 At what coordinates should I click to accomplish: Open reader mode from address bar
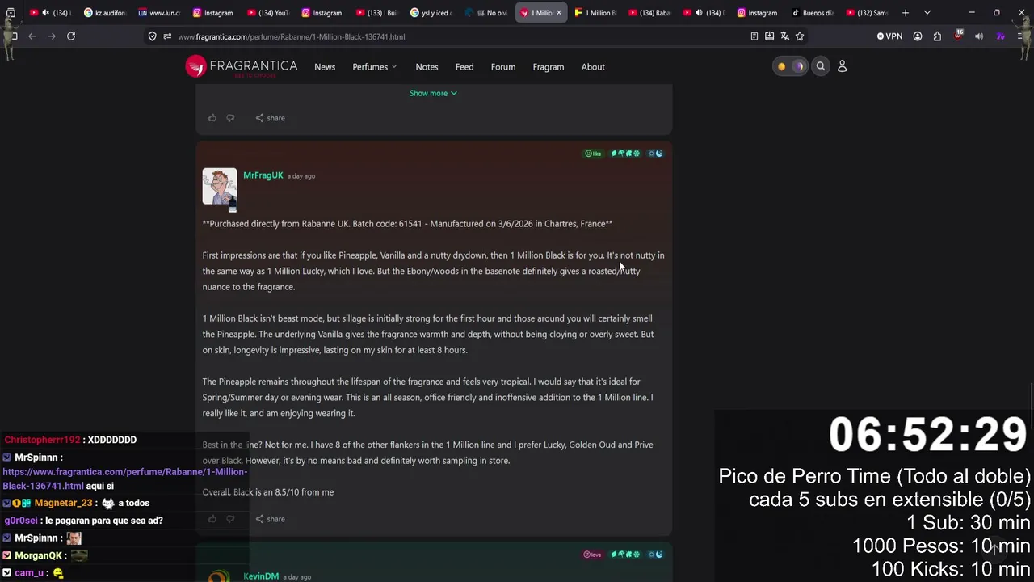point(754,36)
